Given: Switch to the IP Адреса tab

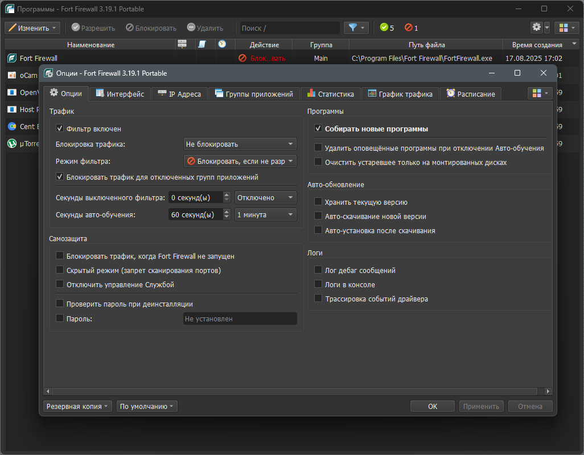Looking at the screenshot, I should [x=179, y=94].
